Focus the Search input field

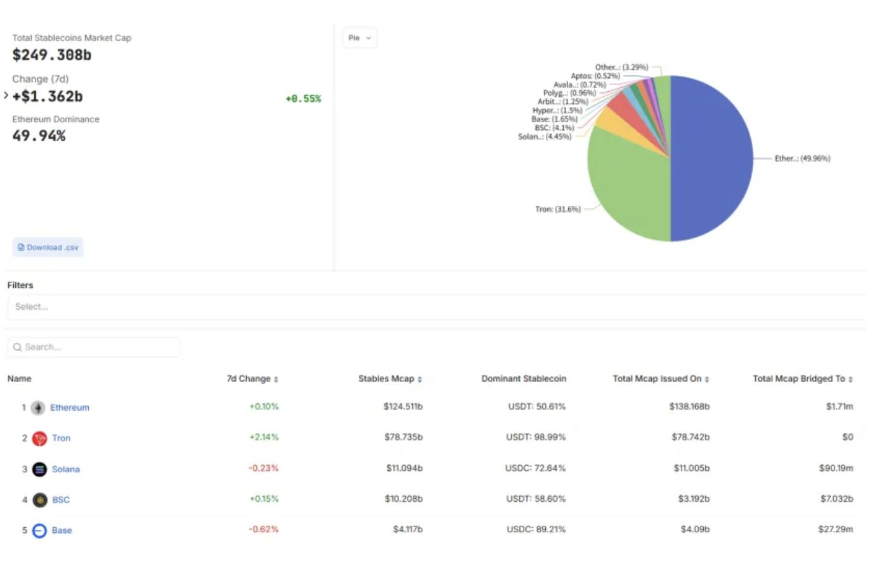(94, 347)
